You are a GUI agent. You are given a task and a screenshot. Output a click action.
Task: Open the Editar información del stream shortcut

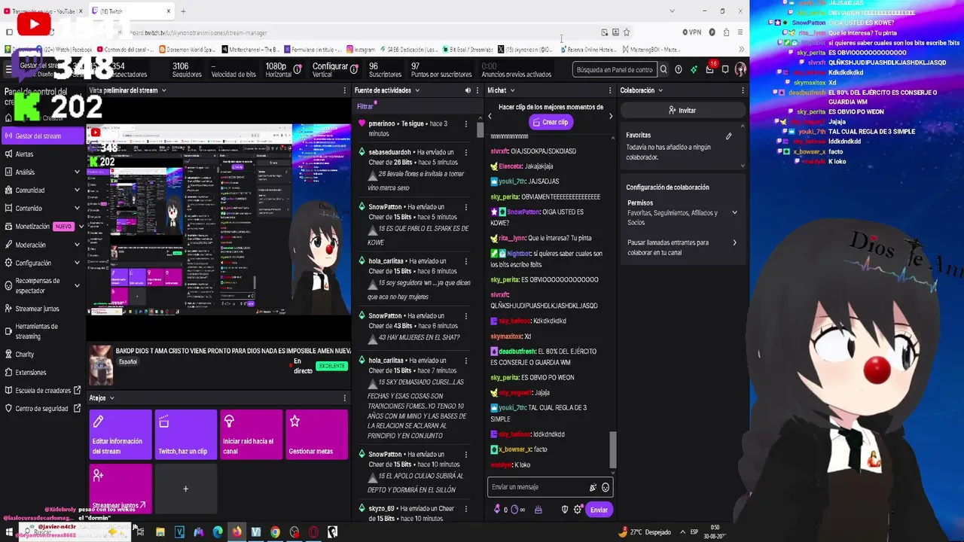click(120, 434)
